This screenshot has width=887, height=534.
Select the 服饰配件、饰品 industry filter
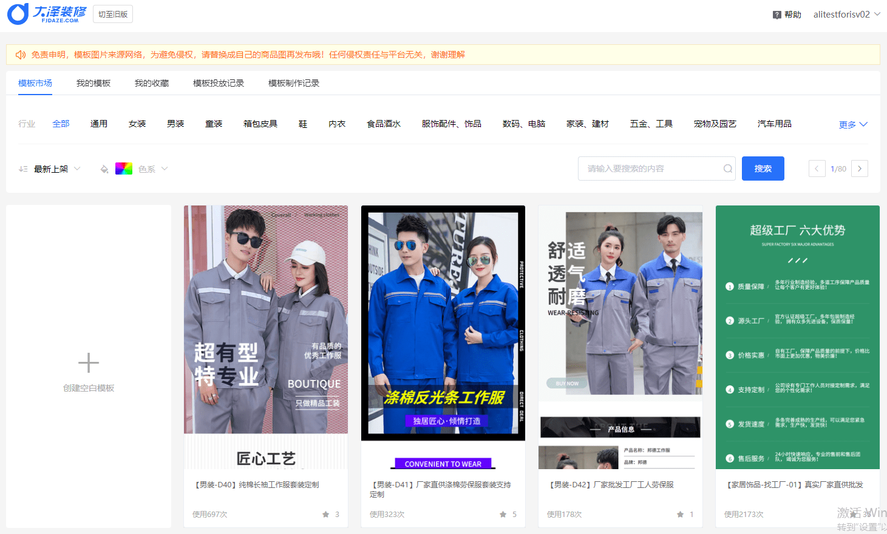tap(452, 124)
